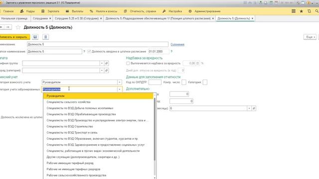This screenshot has width=319, height=179.
Task: Click help question mark after the date field
Action: click(x=171, y=52)
